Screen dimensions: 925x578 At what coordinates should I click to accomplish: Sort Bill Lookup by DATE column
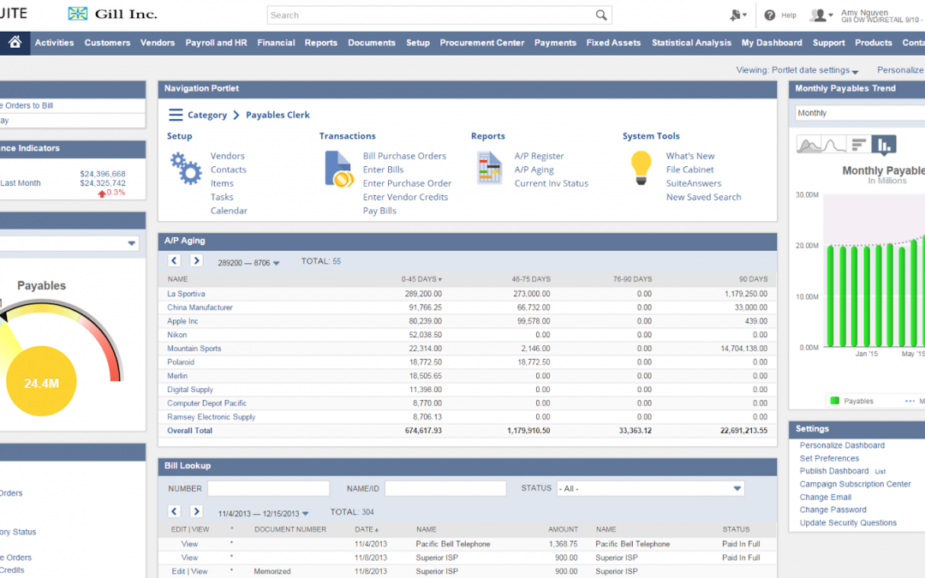pos(367,530)
